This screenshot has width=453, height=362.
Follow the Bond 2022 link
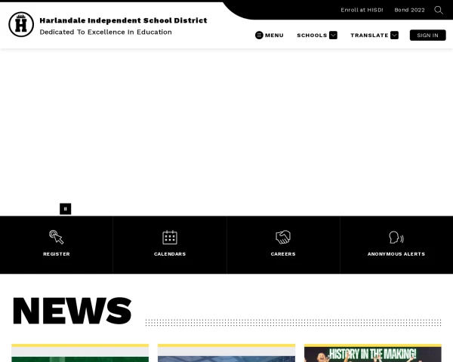[x=409, y=10]
